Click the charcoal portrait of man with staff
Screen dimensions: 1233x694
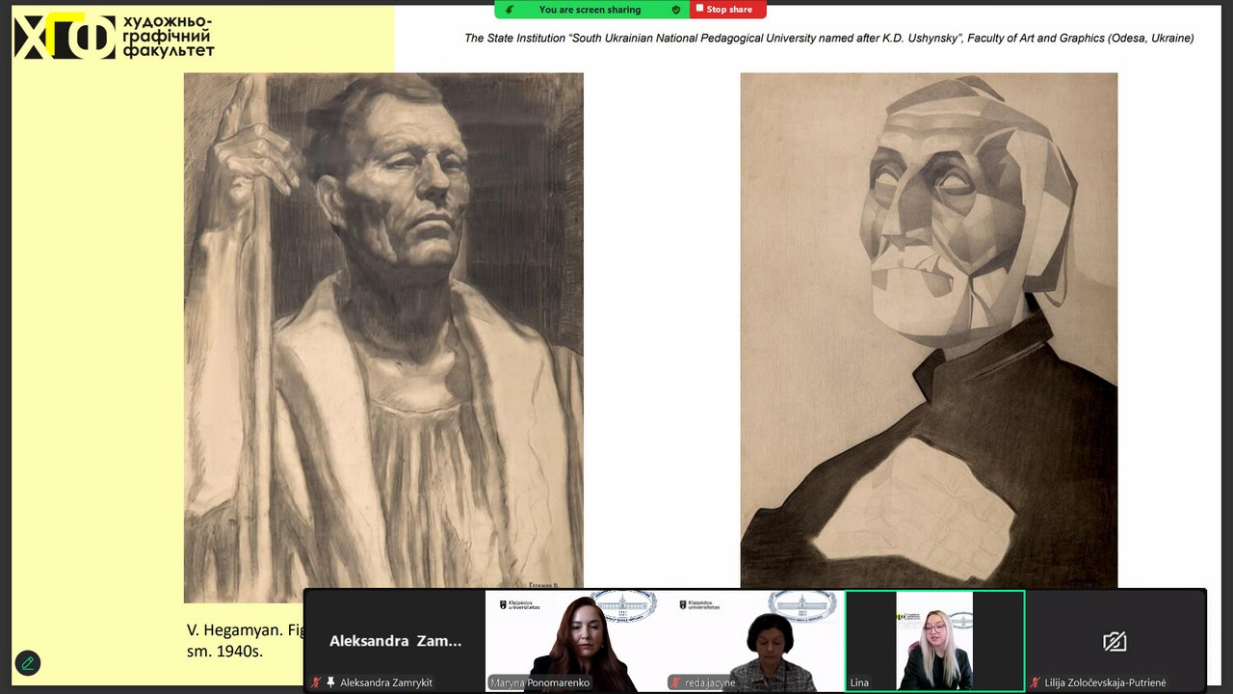pyautogui.click(x=383, y=337)
